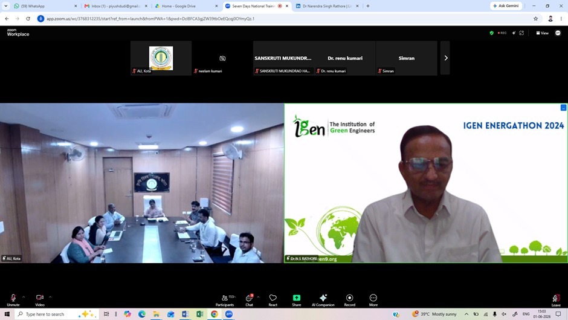Open Chrome profile avatar
Image resolution: width=568 pixels, height=320 pixels.
[550, 19]
